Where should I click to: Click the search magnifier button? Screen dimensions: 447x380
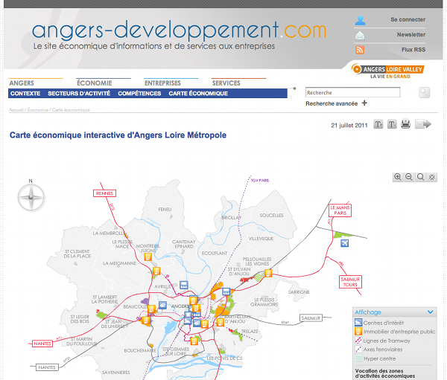[424, 93]
